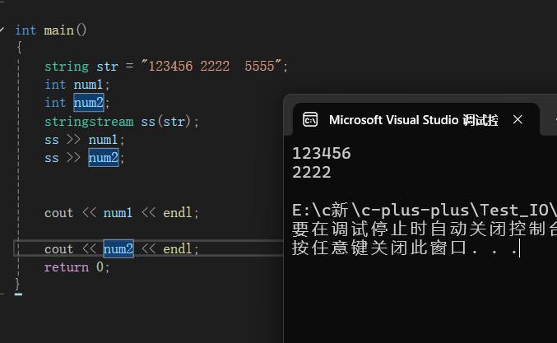Click the console output line '2222'
Viewport: 557px width, 343px height.
point(312,172)
